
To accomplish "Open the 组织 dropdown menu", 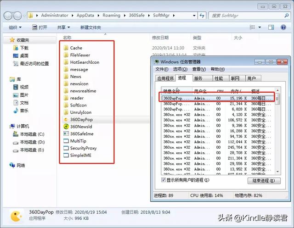I will point(15,28).
